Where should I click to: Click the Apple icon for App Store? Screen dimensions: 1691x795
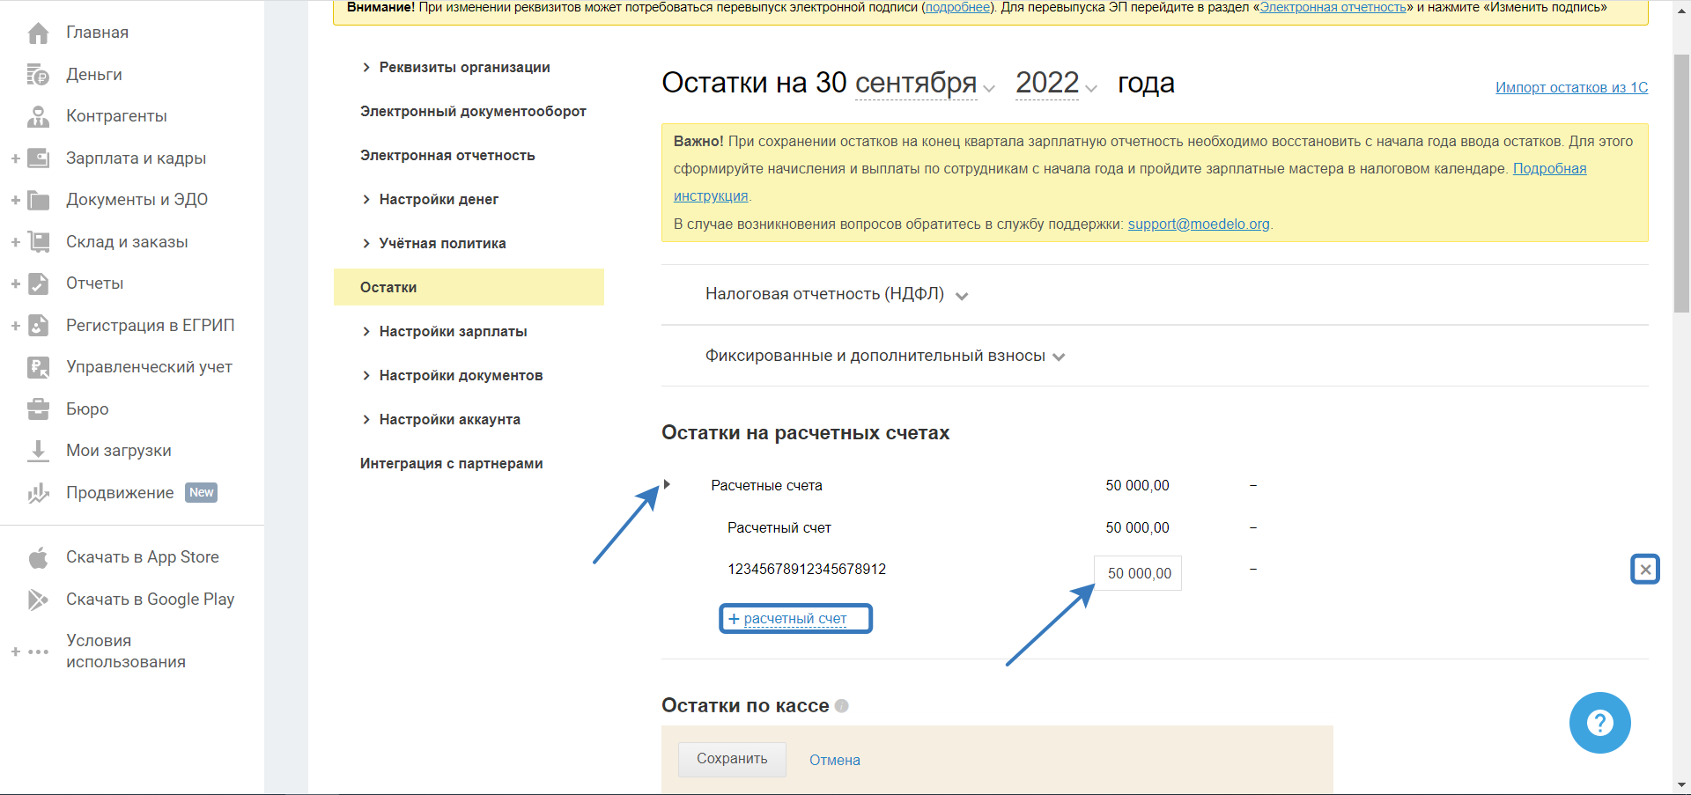[38, 557]
